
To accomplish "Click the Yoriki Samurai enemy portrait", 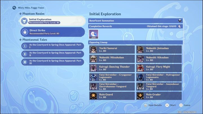I will pos(94,50).
